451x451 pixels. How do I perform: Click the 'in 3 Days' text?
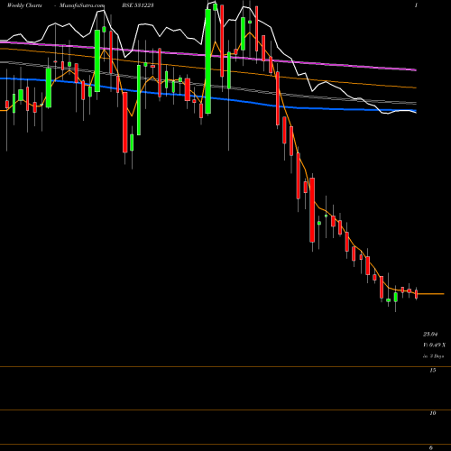[433, 356]
